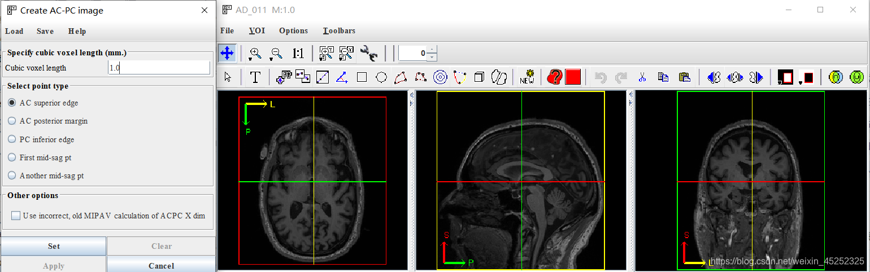Select the 3D cube rectangle VOI tool

(479, 77)
